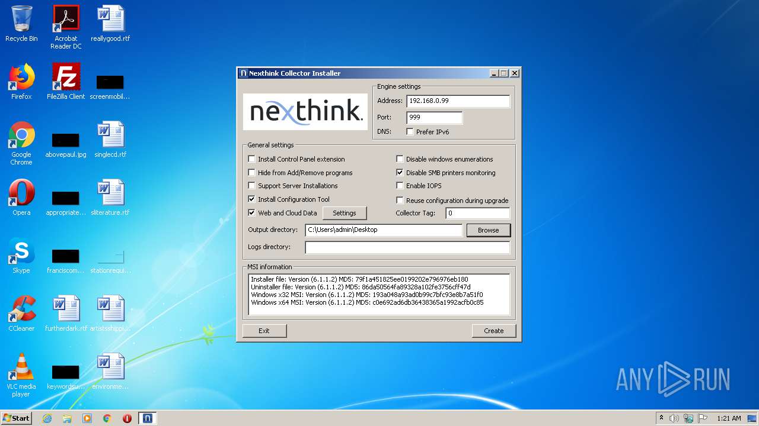Check Disable windows enumerations
The height and width of the screenshot is (426, 759).
pos(400,159)
